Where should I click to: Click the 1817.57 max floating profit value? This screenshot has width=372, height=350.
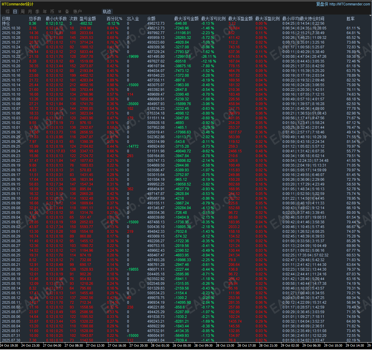[235, 132]
